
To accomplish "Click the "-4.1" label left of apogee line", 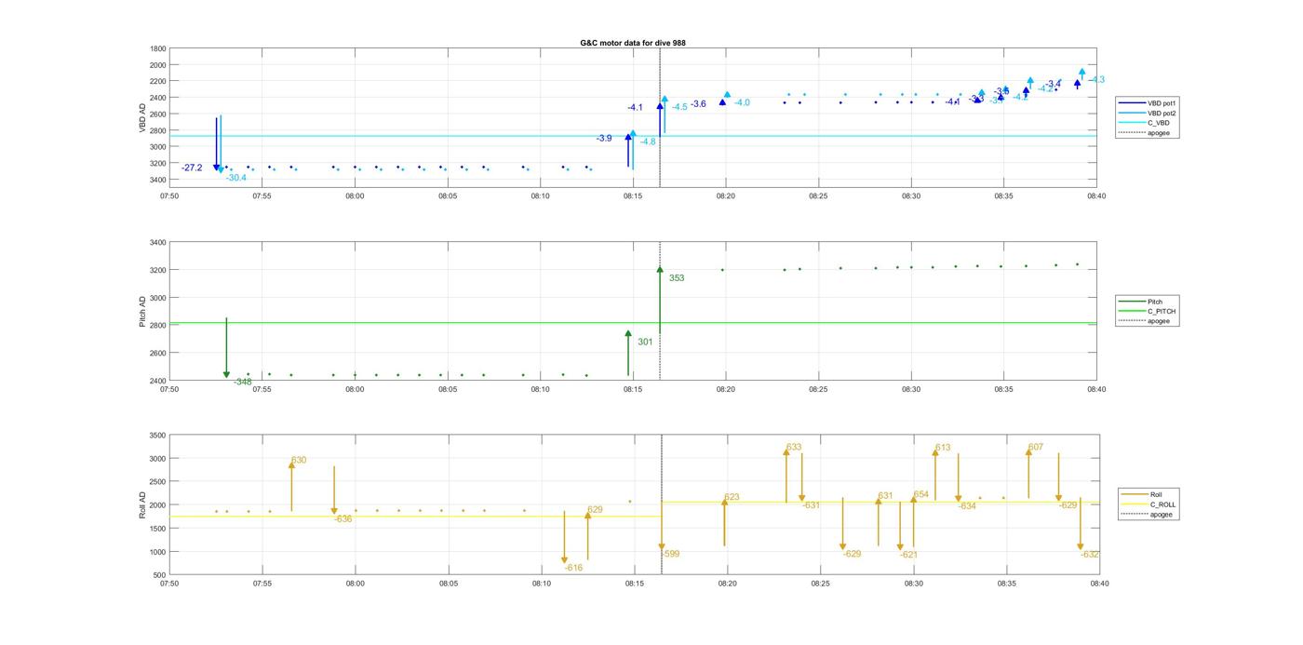I will coord(635,108).
